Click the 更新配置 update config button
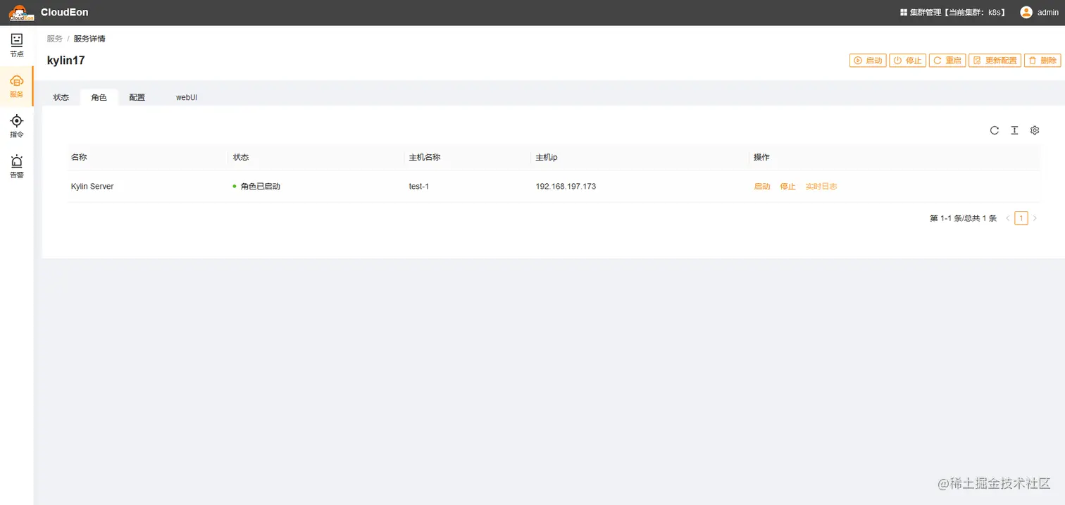Screen dimensions: 1065x505 pos(995,61)
